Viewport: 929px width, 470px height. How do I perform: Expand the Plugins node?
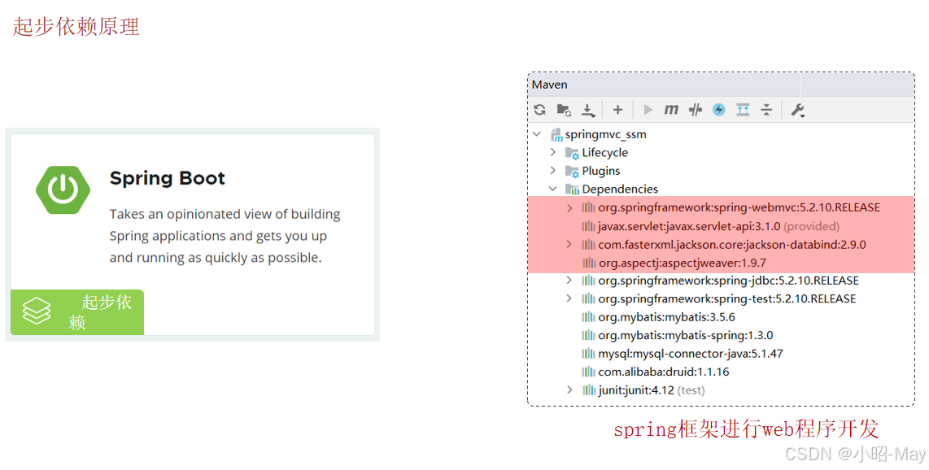pyautogui.click(x=553, y=171)
